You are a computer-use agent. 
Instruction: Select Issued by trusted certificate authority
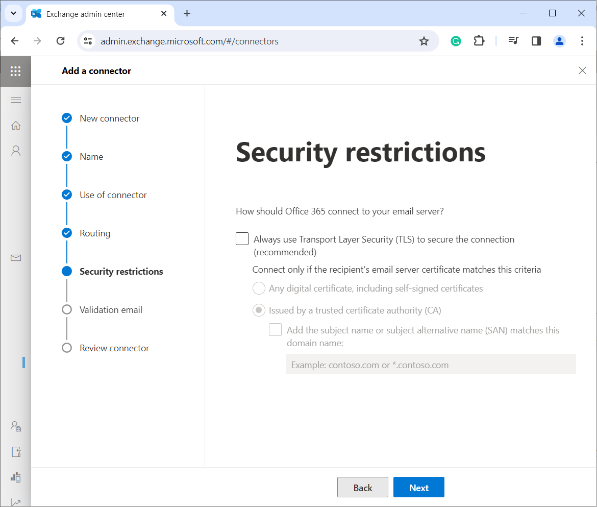(259, 310)
